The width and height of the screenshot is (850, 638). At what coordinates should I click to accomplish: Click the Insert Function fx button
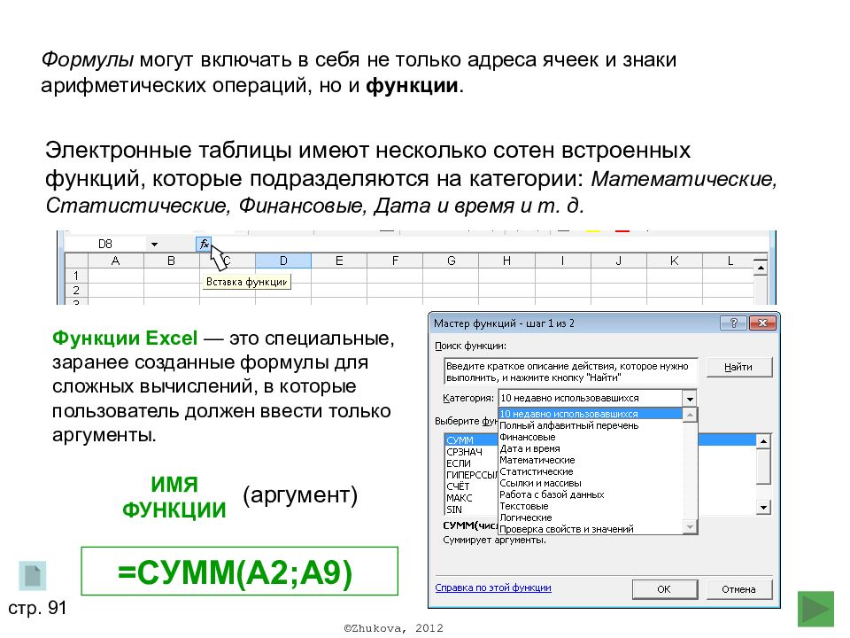point(204,245)
